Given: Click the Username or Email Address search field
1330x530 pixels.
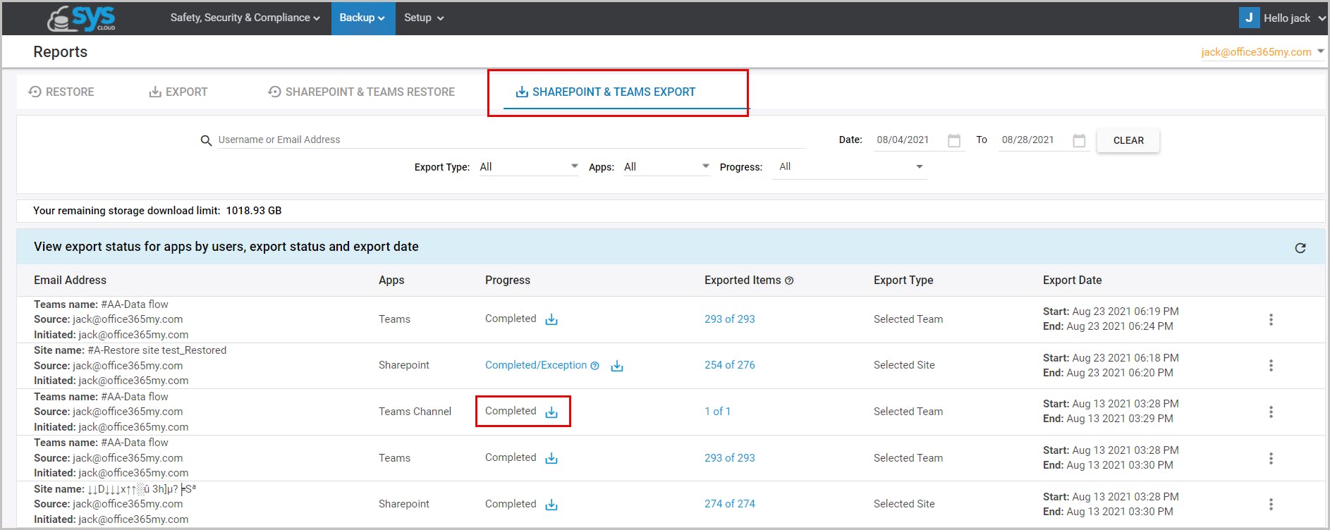Looking at the screenshot, I should [x=508, y=140].
